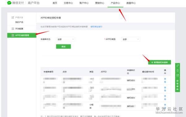Switch to 账户中心 tab

coord(84,3)
